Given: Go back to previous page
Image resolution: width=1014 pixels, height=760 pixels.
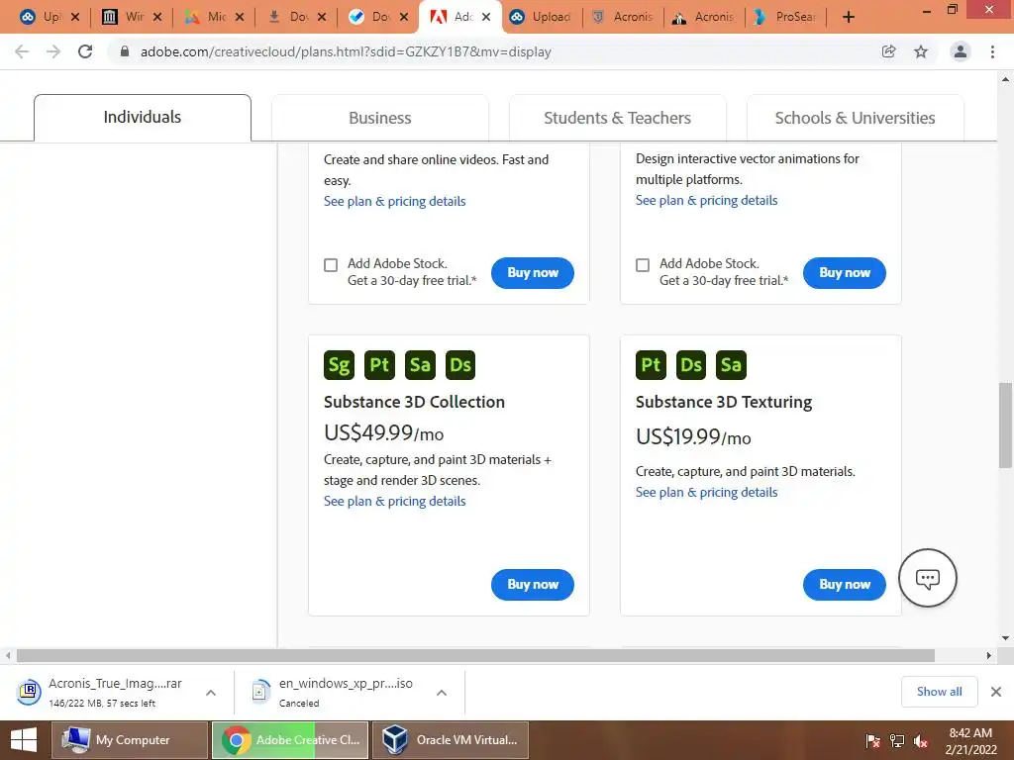Looking at the screenshot, I should tap(22, 51).
